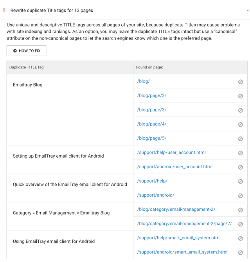Click ignore icon next to /blog/
The height and width of the screenshot is (262, 250).
(x=241, y=82)
